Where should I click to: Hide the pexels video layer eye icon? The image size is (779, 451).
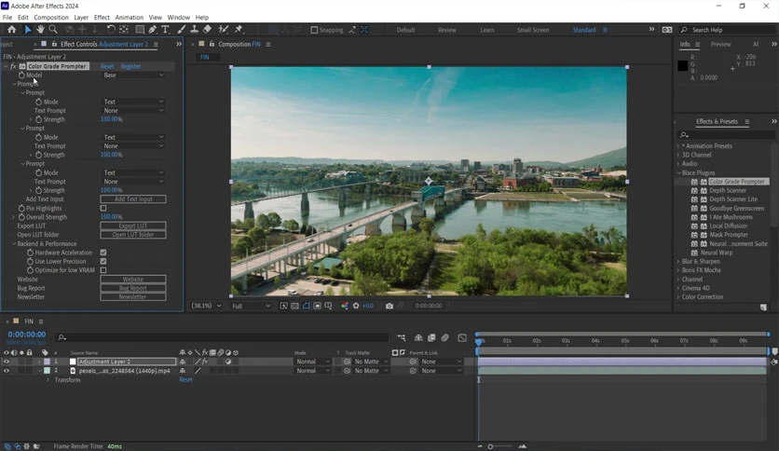coord(7,371)
